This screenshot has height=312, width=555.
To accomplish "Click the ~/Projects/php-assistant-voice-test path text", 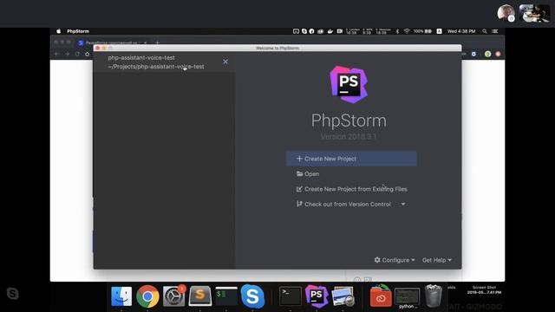I will (x=156, y=67).
